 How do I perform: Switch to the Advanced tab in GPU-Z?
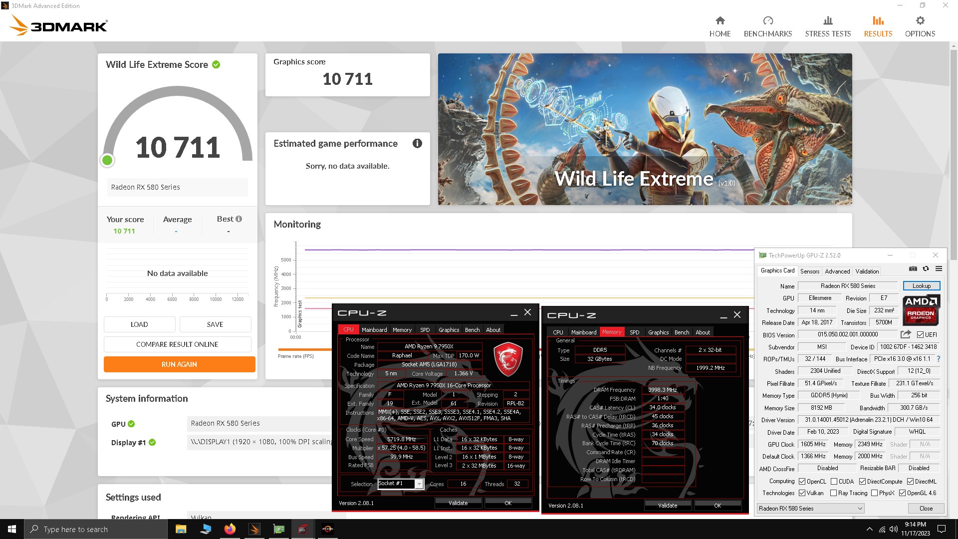pyautogui.click(x=837, y=271)
